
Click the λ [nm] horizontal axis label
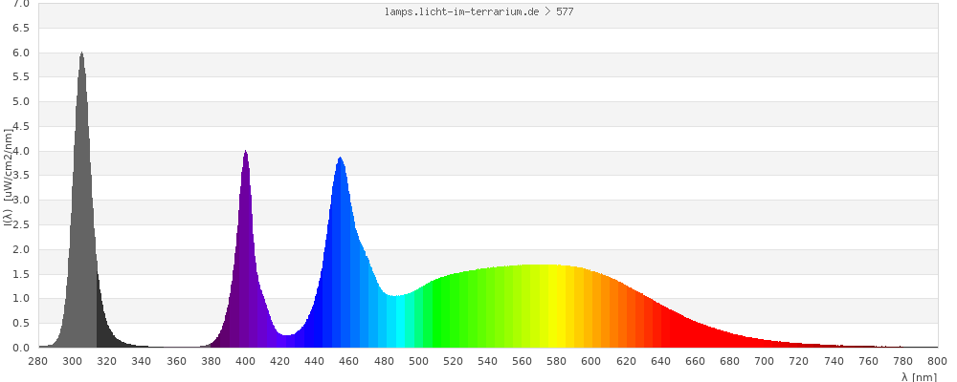(x=919, y=376)
